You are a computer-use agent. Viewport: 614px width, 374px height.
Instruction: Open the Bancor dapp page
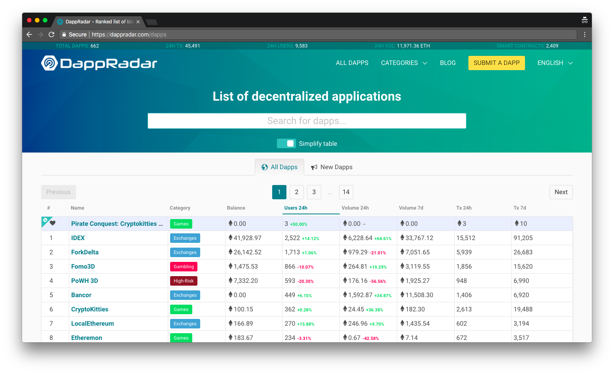pos(81,295)
